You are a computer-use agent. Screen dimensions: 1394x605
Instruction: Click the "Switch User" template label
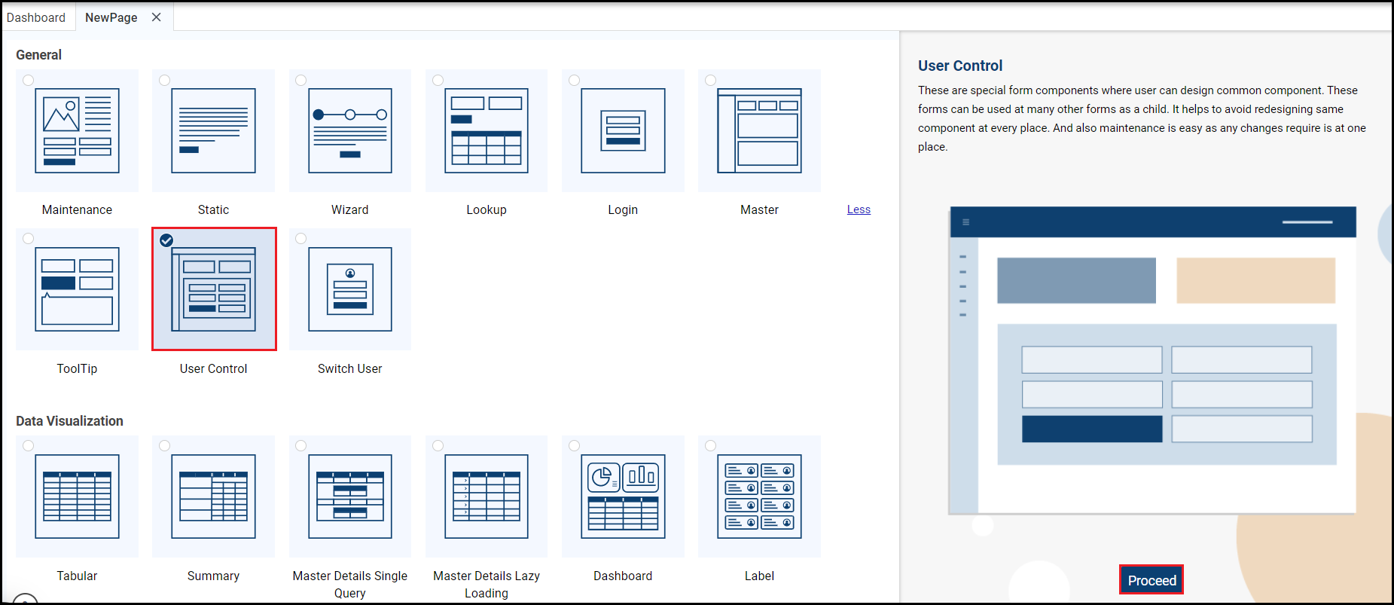(x=350, y=369)
